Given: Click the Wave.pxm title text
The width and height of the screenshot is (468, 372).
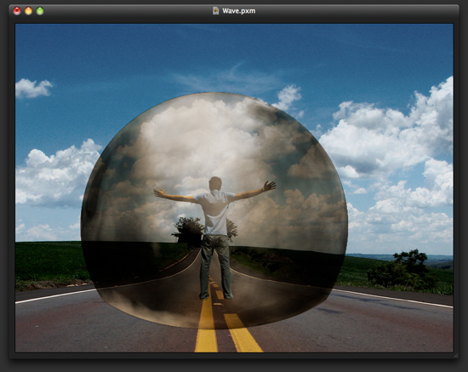Looking at the screenshot, I should (239, 11).
